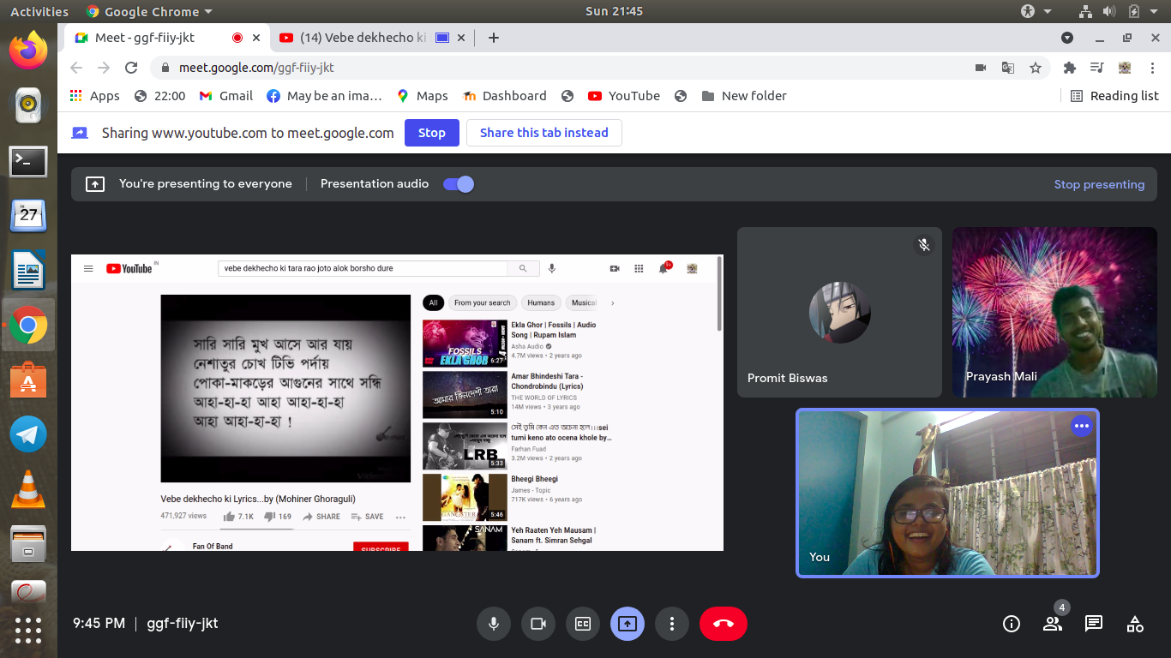Open the YouTube bookmark in bookmarks bar

(x=624, y=96)
